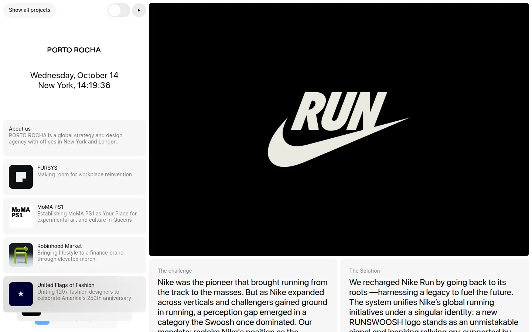Click 'Uniting 120+ fashion designers' description

coord(84,295)
